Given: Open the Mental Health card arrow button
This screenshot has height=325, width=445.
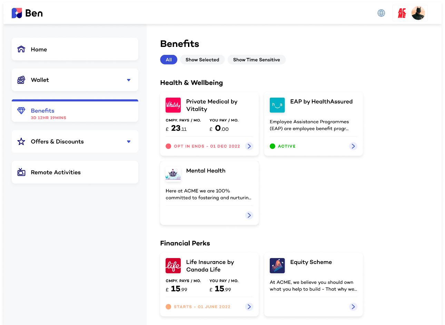Looking at the screenshot, I should click(x=249, y=215).
